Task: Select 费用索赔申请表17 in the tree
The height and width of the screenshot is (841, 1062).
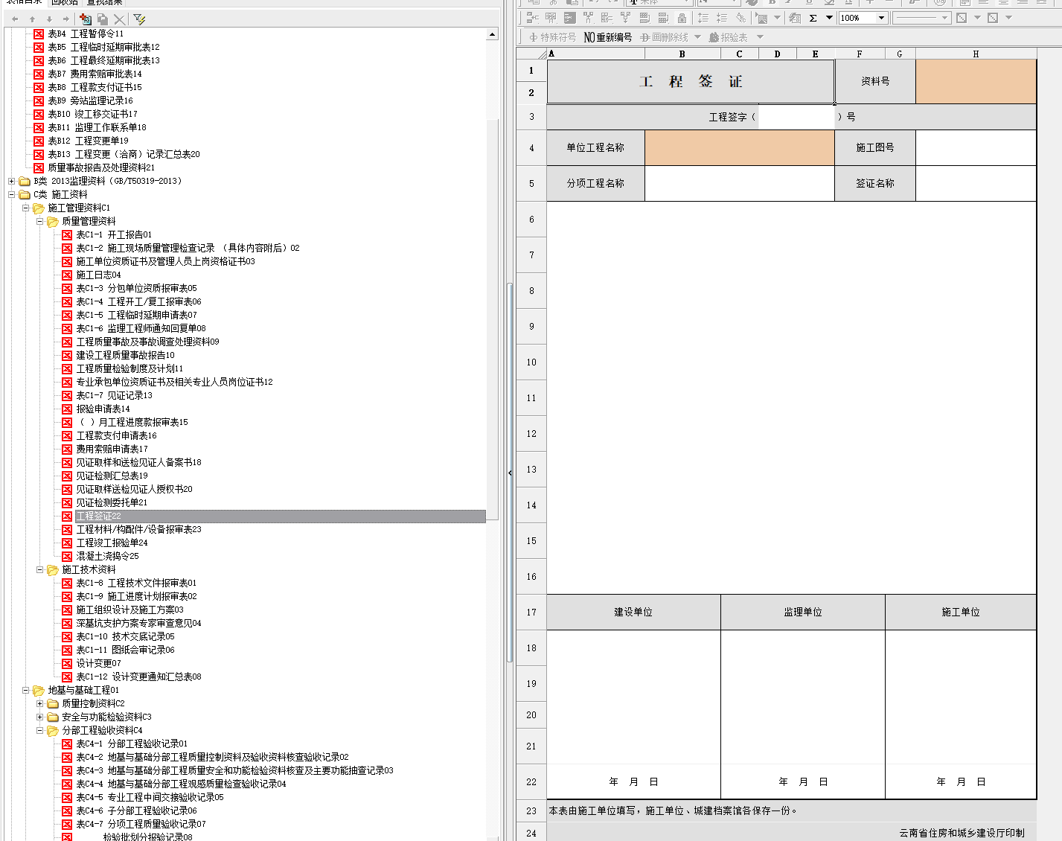Action: [x=112, y=449]
